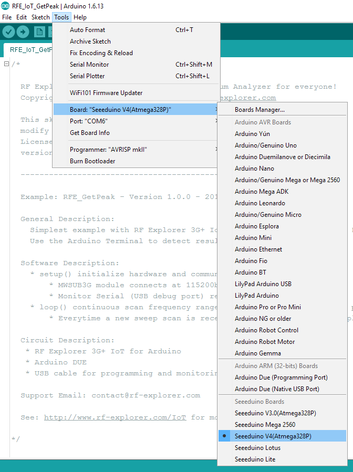This screenshot has height=472, width=353.
Task: Expand the Board submenu entry
Action: pos(135,110)
